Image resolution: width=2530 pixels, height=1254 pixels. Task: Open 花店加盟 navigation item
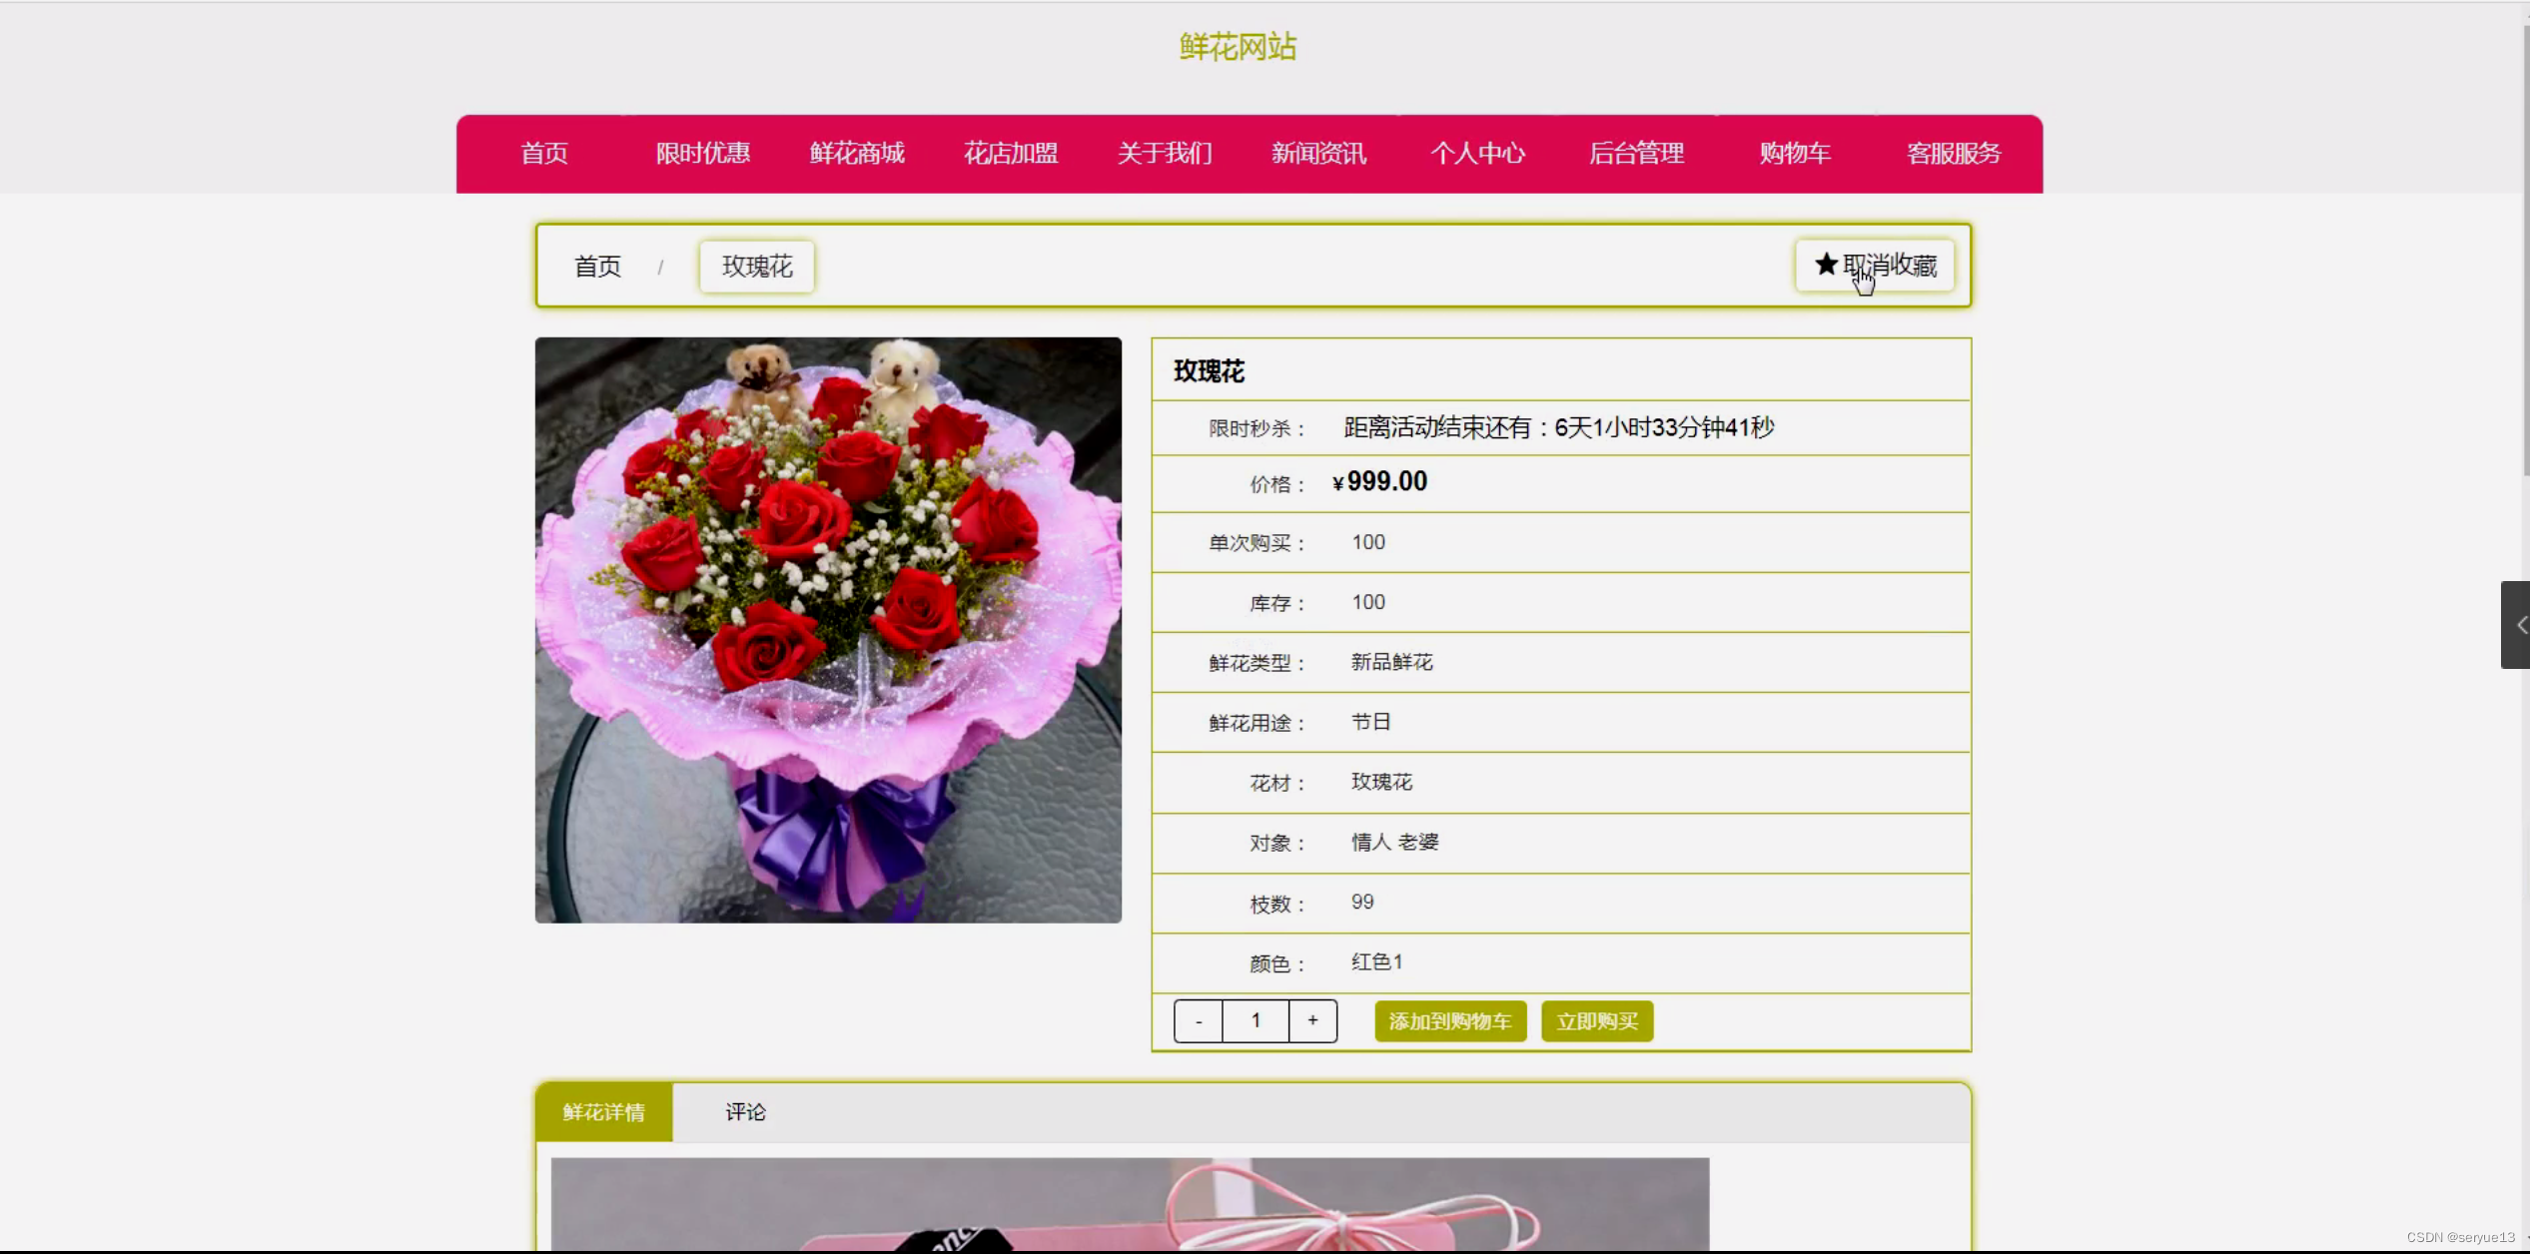(1011, 154)
